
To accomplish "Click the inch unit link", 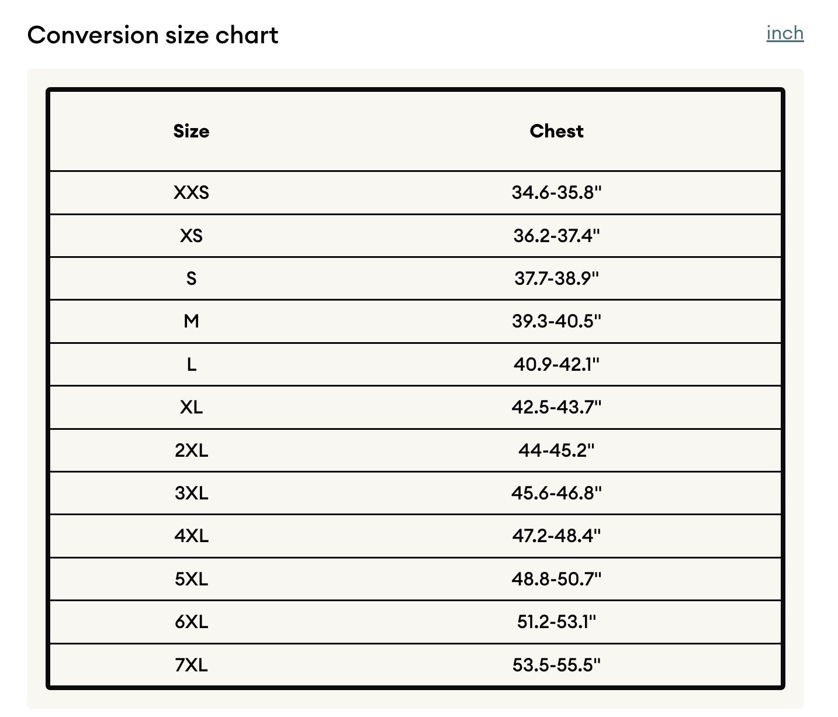I will pyautogui.click(x=784, y=33).
